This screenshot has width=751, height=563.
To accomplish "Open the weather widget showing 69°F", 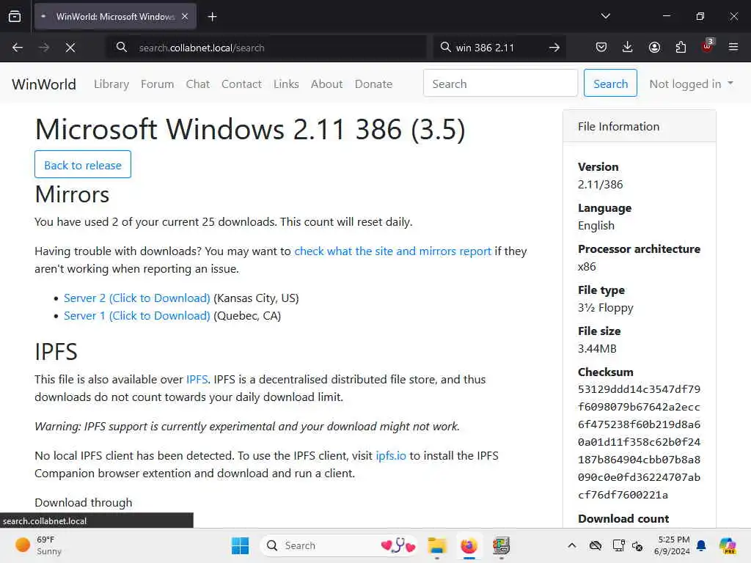I will click(38, 545).
